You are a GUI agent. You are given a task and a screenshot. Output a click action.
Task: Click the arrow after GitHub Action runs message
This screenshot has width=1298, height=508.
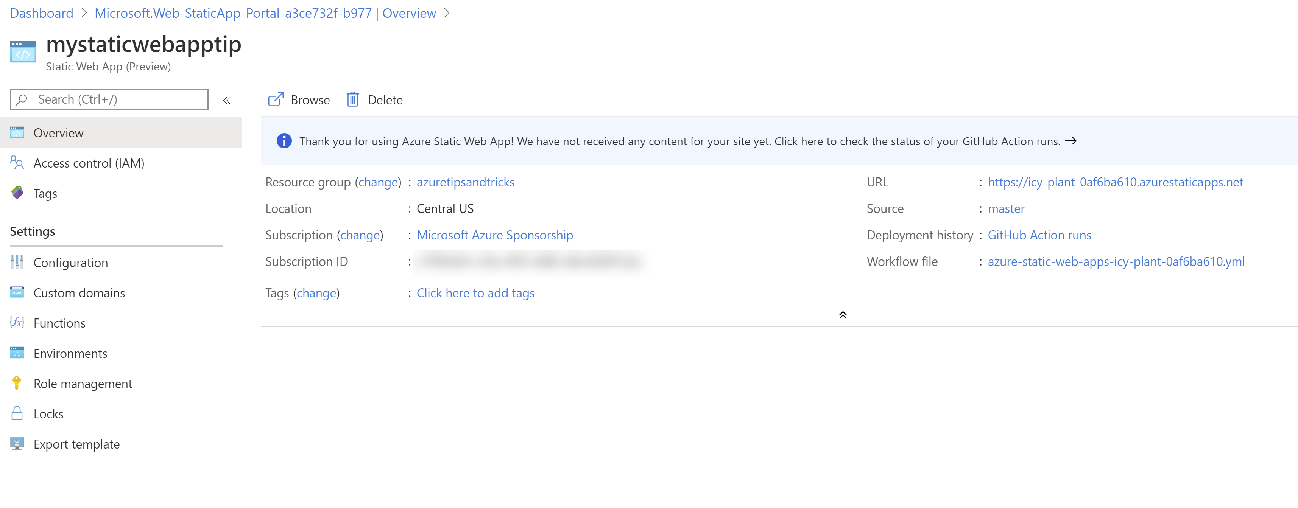coord(1071,141)
